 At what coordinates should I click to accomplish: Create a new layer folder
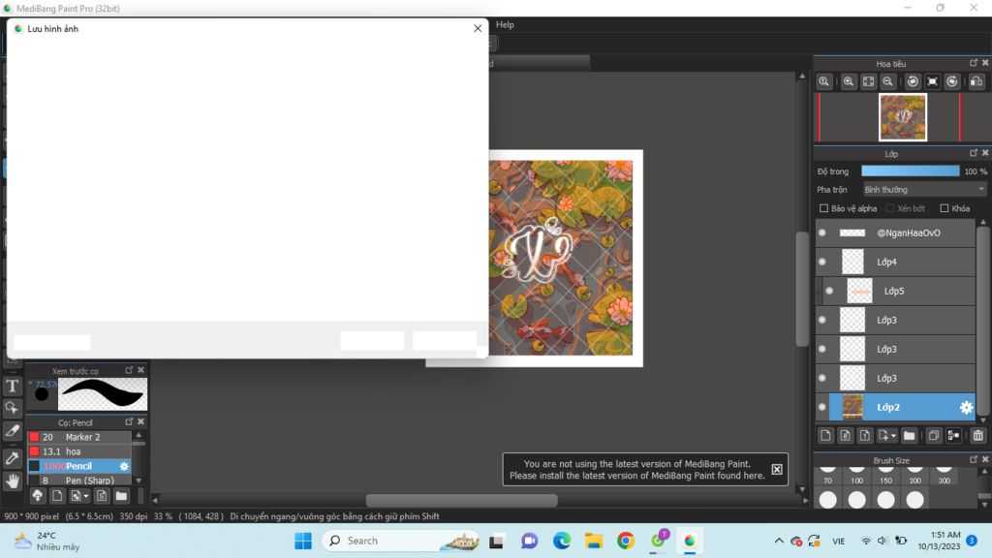[x=909, y=436]
